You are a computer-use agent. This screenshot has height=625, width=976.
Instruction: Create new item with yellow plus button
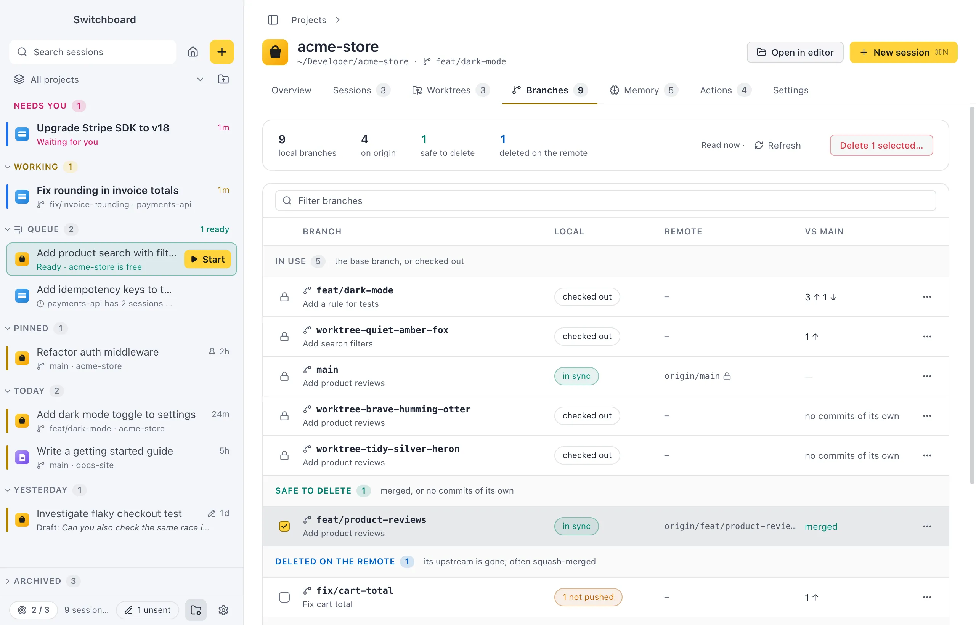[222, 52]
